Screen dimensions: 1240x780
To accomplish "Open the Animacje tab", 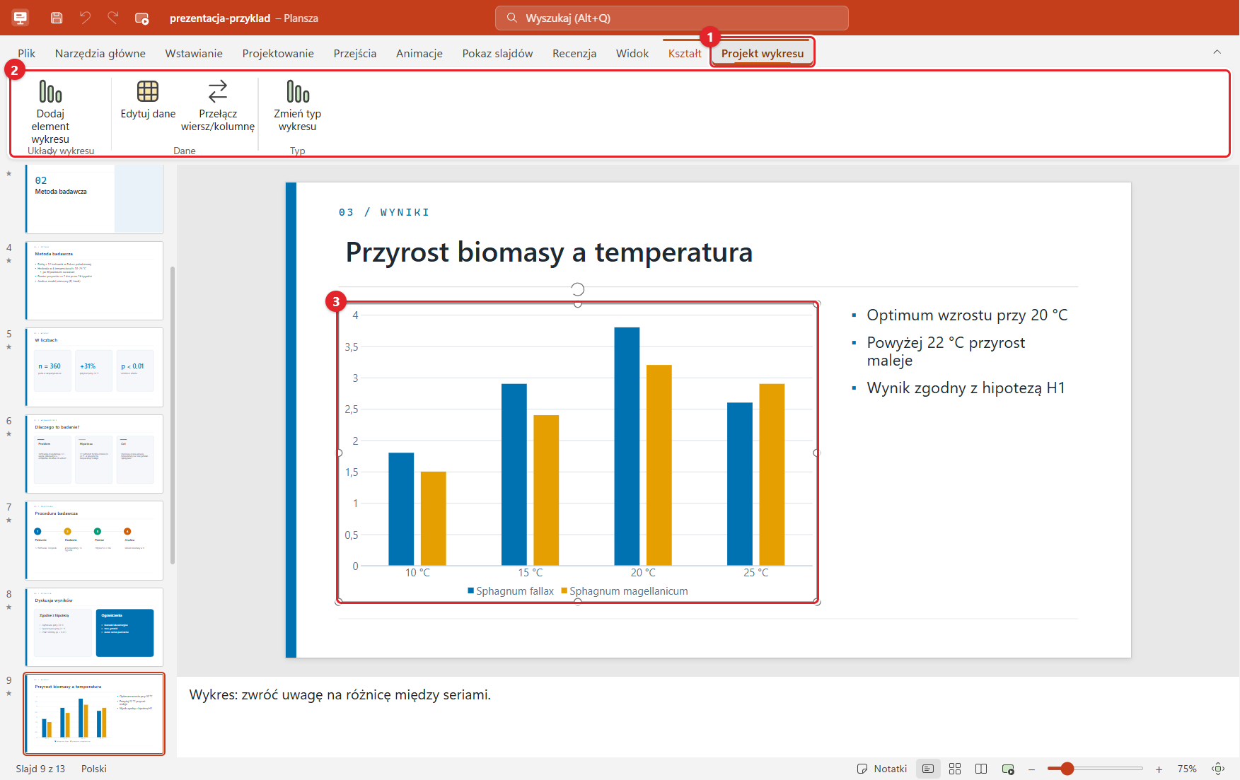I will click(x=419, y=53).
